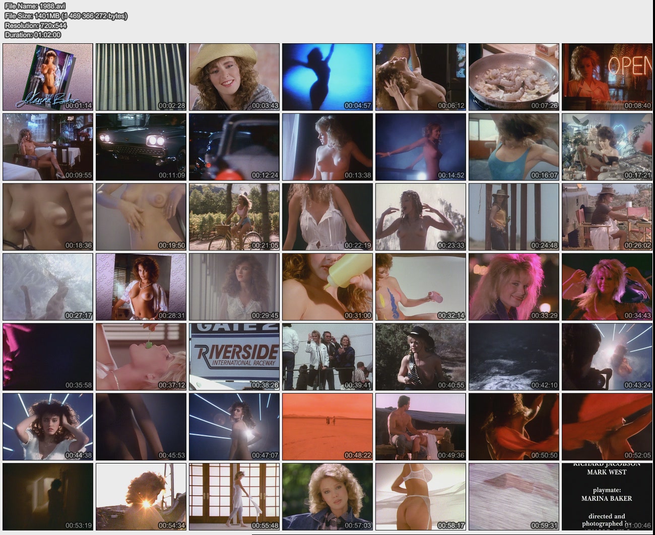Select the director's chair thumbnail at 00:26:02
Image resolution: width=655 pixels, height=535 pixels.
[607, 216]
